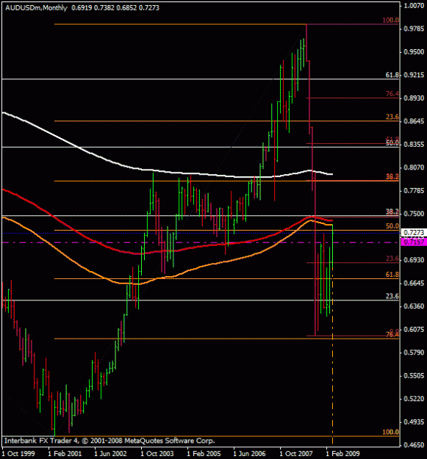Click the orange 50.0 Fibonacci label near 0.7273

coord(392,226)
